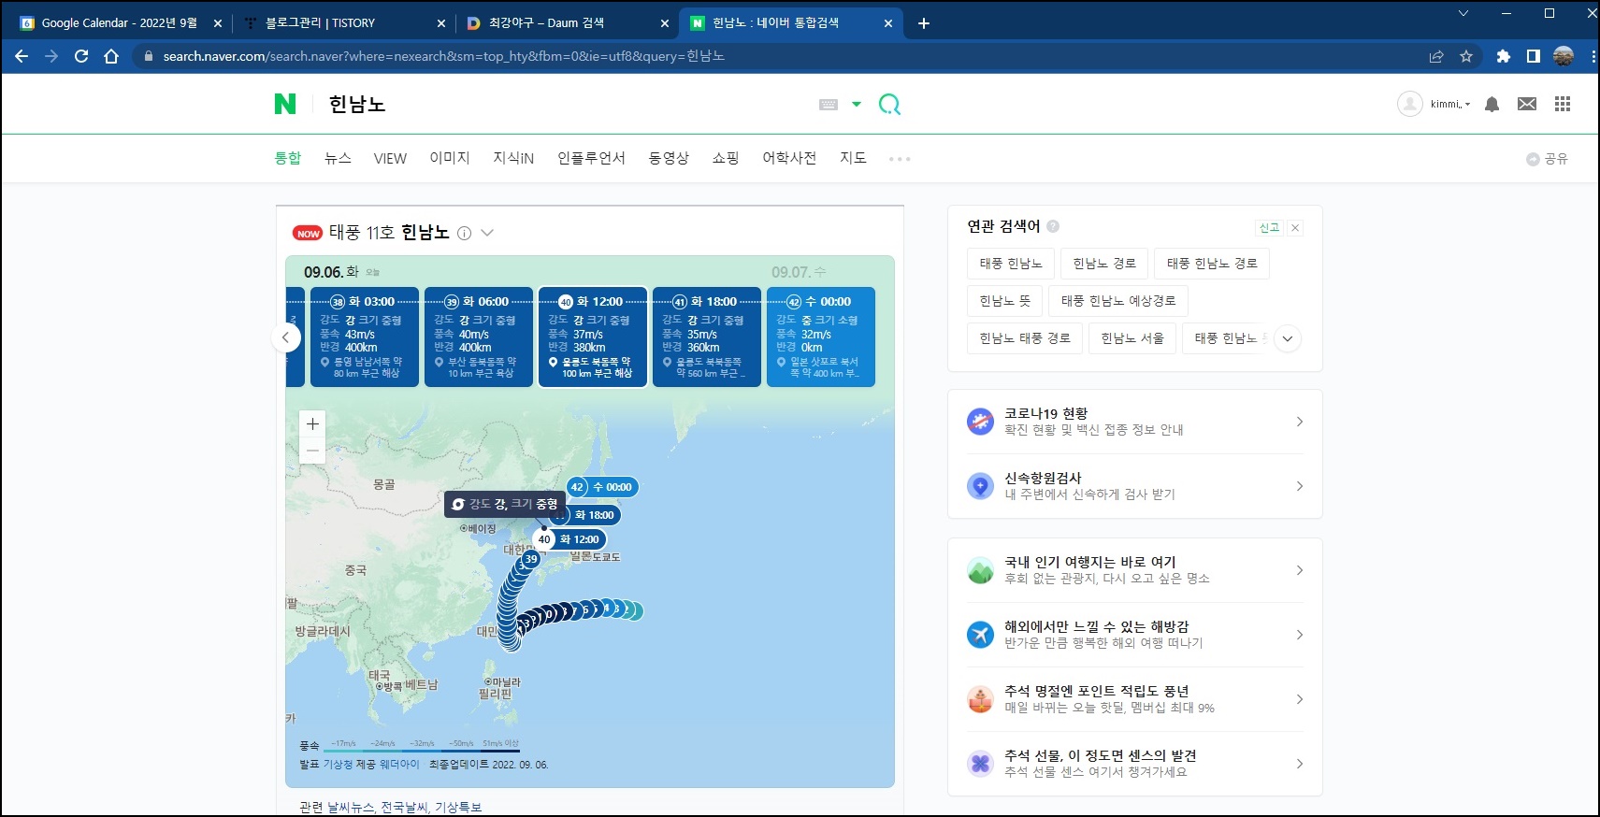Select the 화 03:00 forecast card

pyautogui.click(x=366, y=337)
